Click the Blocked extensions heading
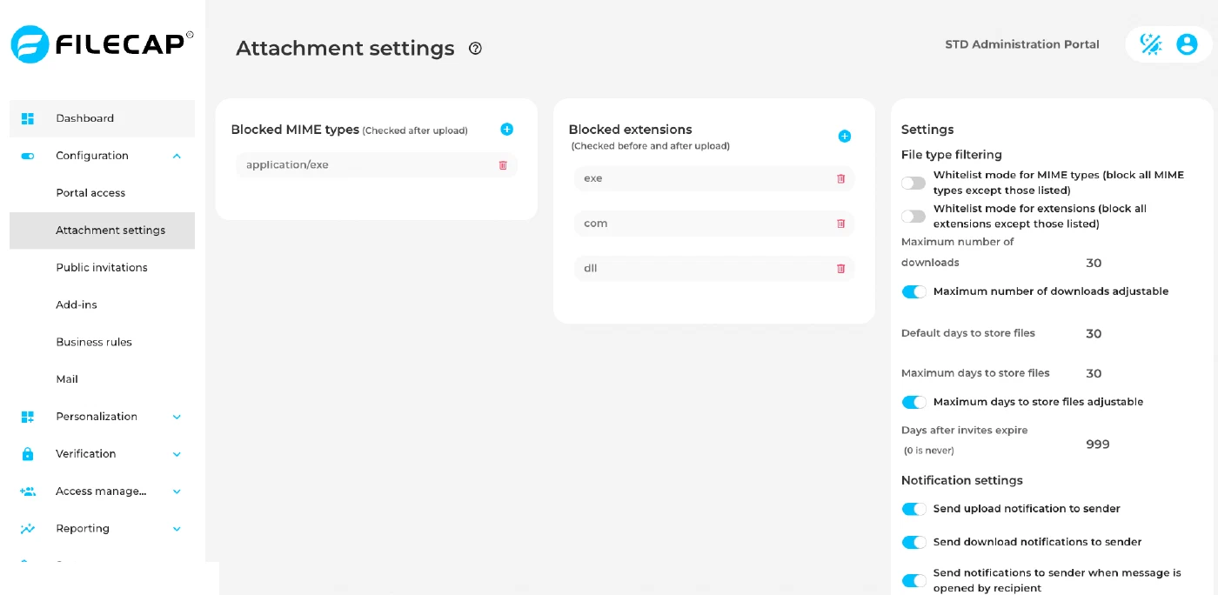This screenshot has height=595, width=1218. click(631, 130)
